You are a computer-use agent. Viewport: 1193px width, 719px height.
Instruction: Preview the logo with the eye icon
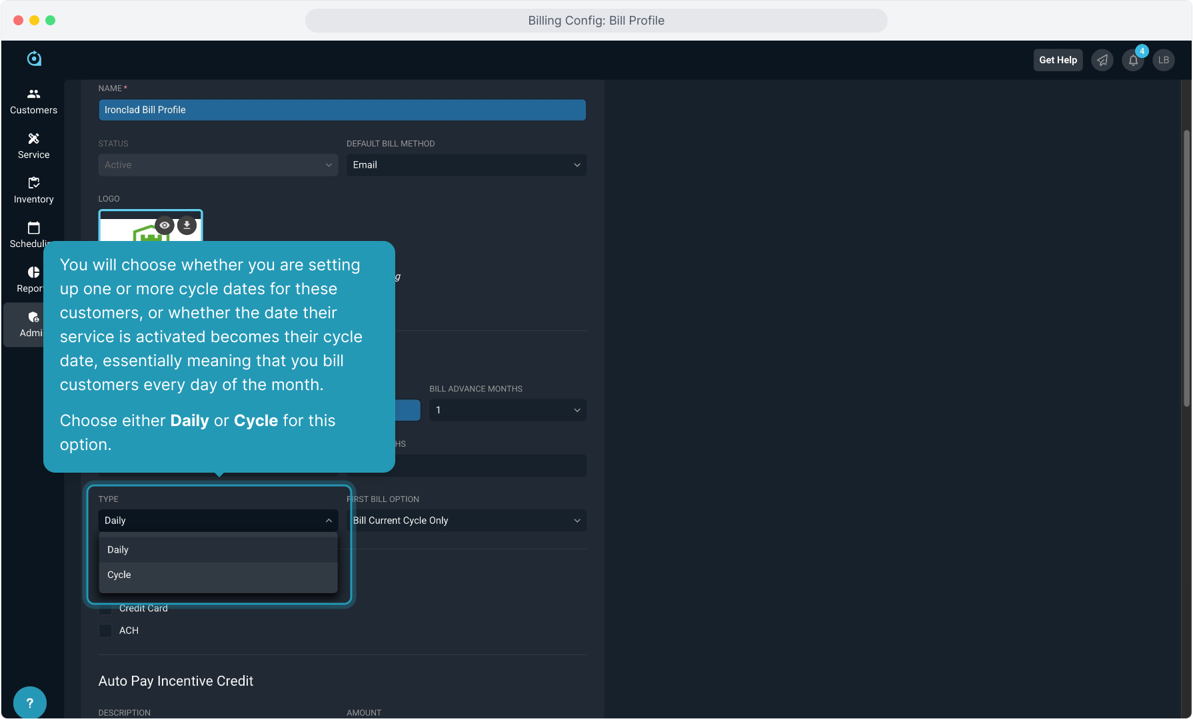coord(165,225)
